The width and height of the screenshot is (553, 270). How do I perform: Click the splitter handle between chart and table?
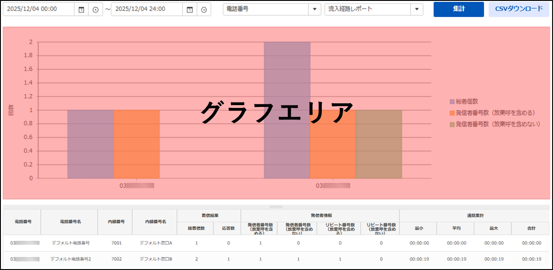tap(276, 207)
